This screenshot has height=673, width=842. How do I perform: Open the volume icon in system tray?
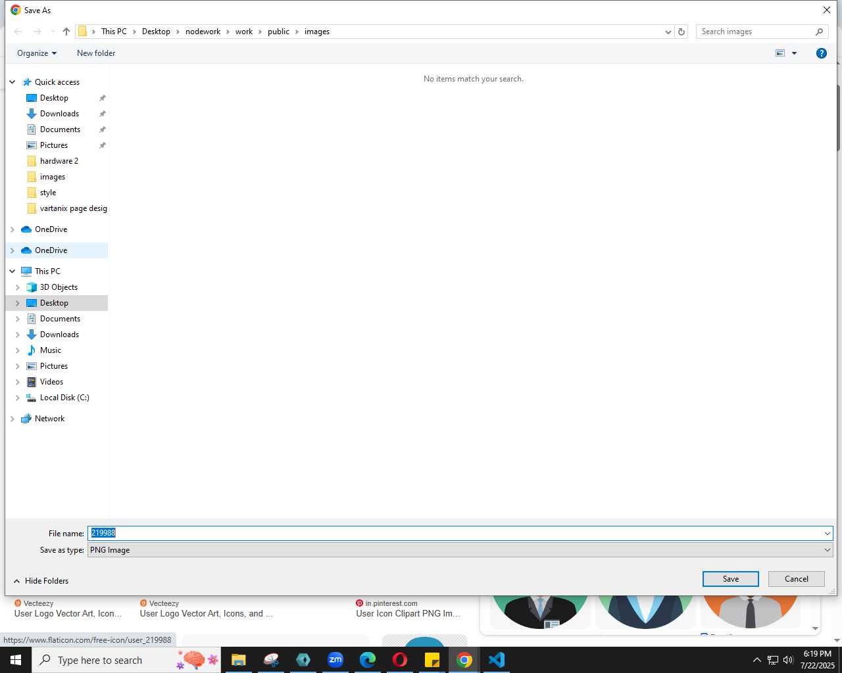click(x=788, y=660)
